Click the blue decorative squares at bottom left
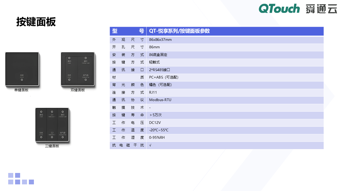Image resolution: width=339 pixels, height=191 pixels. pos(20,179)
